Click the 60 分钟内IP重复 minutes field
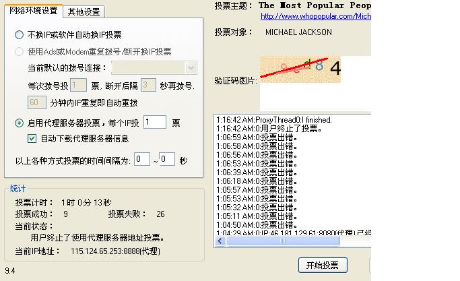Image resolution: width=460 pixels, height=281 pixels. (37, 102)
